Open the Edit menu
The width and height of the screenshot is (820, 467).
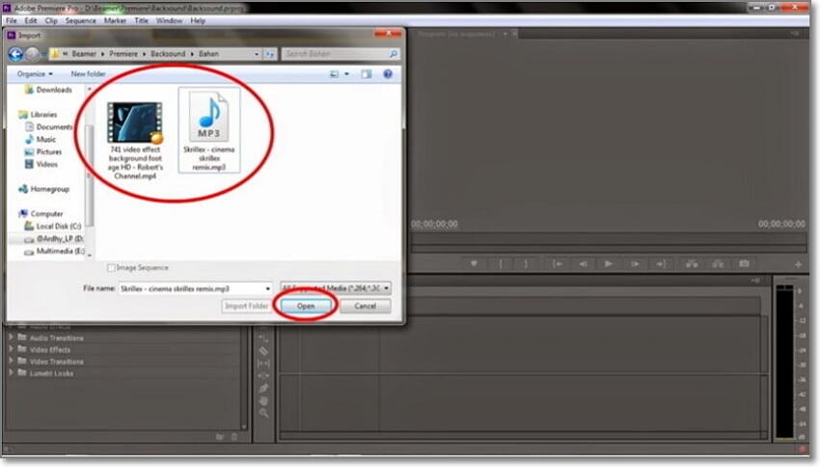pyautogui.click(x=30, y=20)
